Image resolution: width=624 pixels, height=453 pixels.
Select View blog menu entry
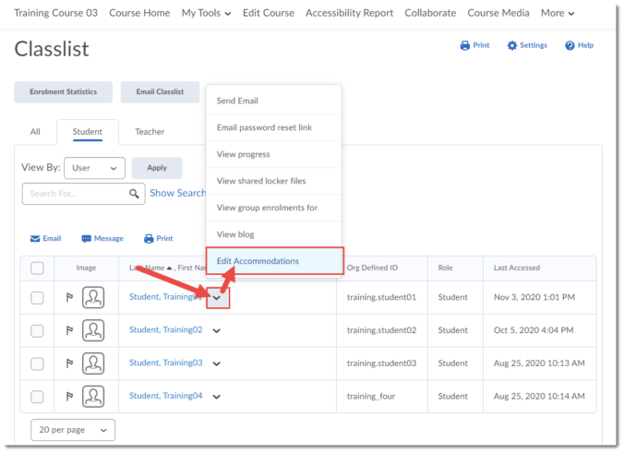pos(273,234)
